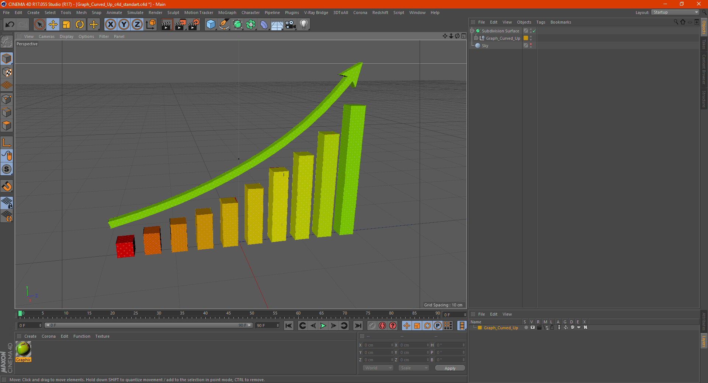Open the World coordinate dropdown
Screen dimensions: 708x383
point(378,368)
